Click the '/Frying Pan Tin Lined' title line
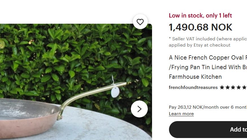This screenshot has height=140, width=247. click(208, 67)
